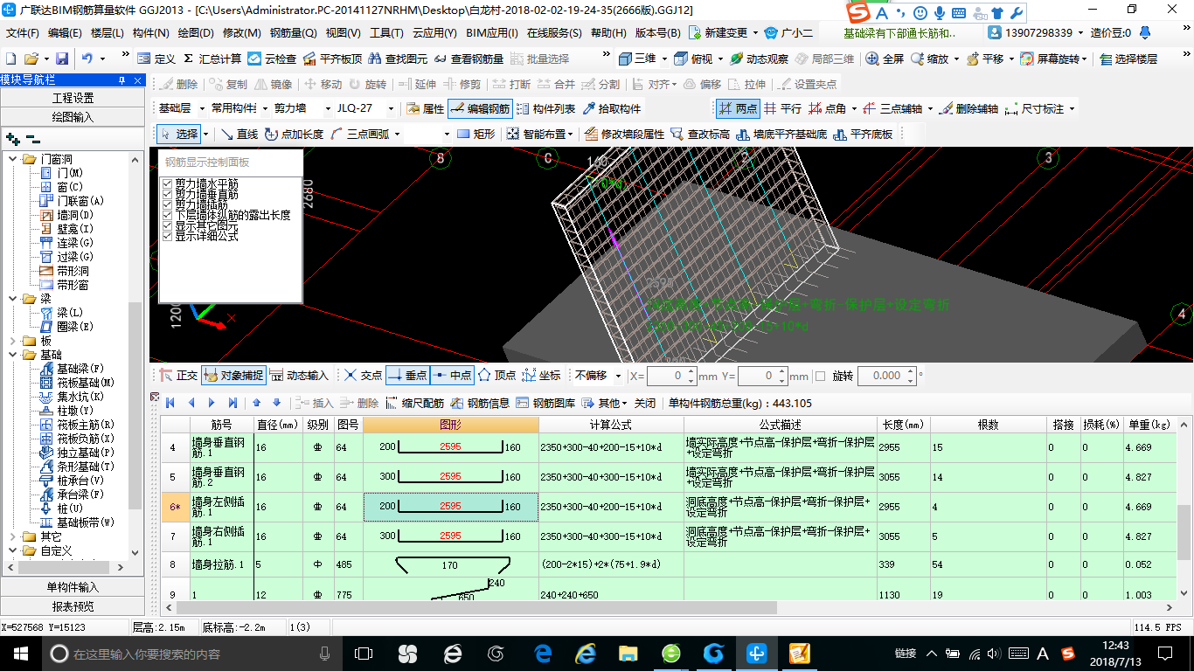This screenshot has height=671, width=1194.
Task: Go to first record arrow
Action: point(170,403)
